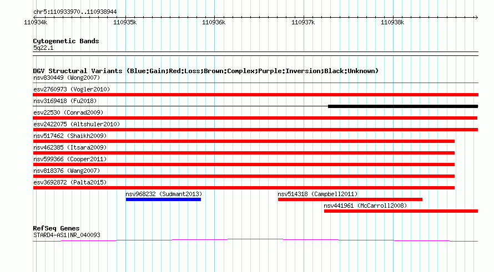The image size is (494, 272).
Task: Open the STARD4-AS1|NR_040093 gene label
Action: click(67, 235)
